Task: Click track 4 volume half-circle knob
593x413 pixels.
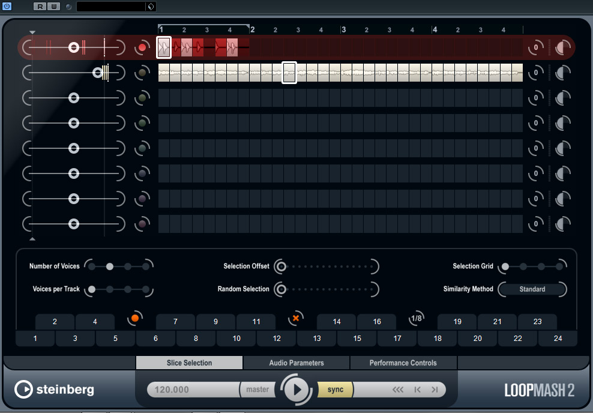Action: (562, 123)
